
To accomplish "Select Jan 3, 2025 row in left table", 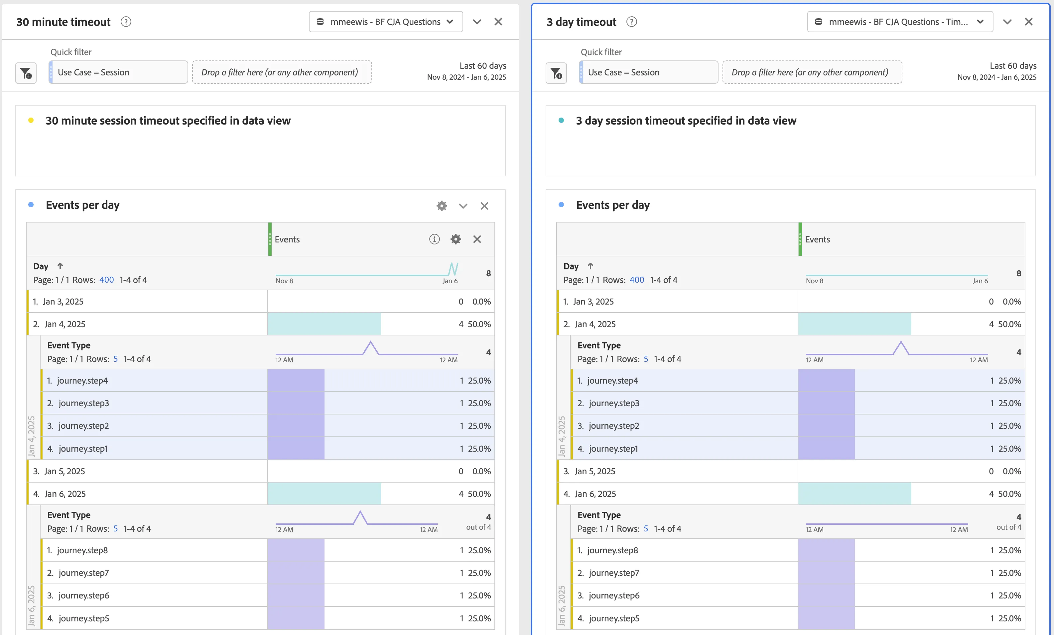I will [260, 302].
